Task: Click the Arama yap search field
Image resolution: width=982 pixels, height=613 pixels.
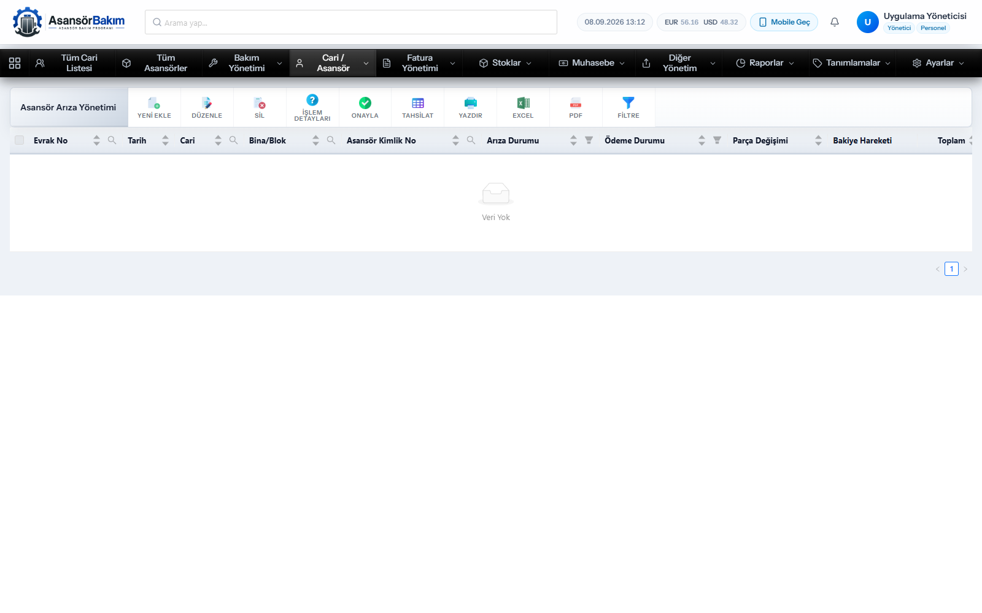Action: 351,22
